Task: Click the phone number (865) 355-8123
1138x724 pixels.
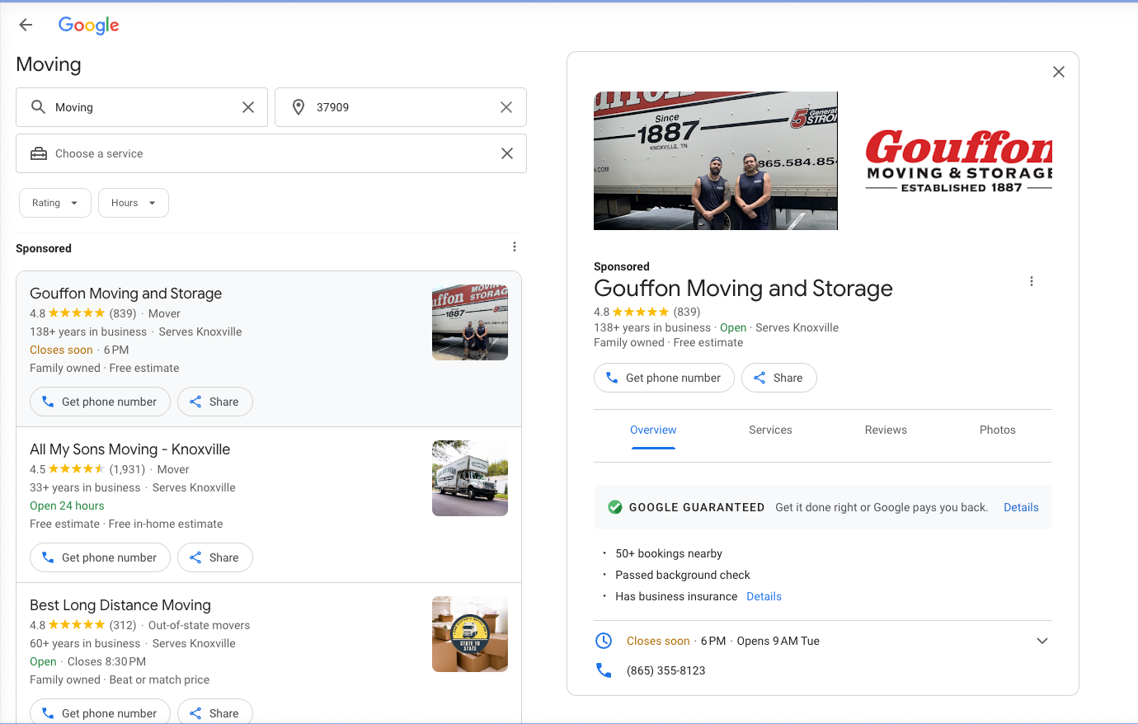Action: pos(666,670)
